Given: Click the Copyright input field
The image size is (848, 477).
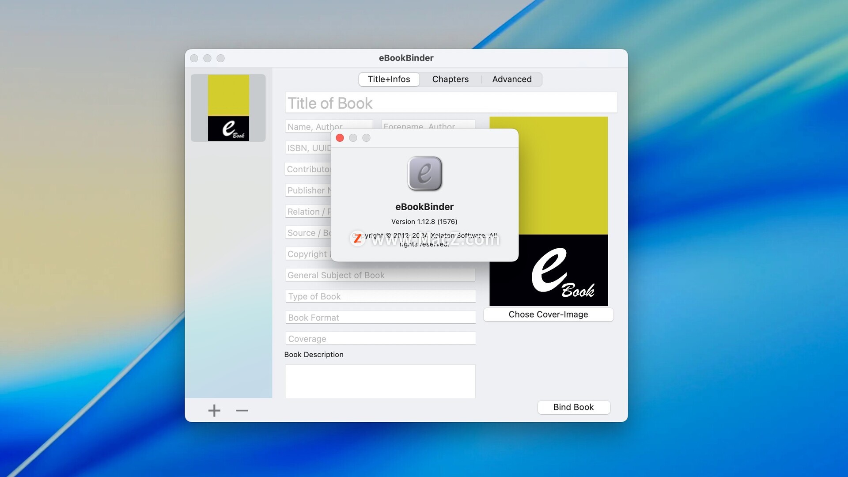Looking at the screenshot, I should coord(308,254).
